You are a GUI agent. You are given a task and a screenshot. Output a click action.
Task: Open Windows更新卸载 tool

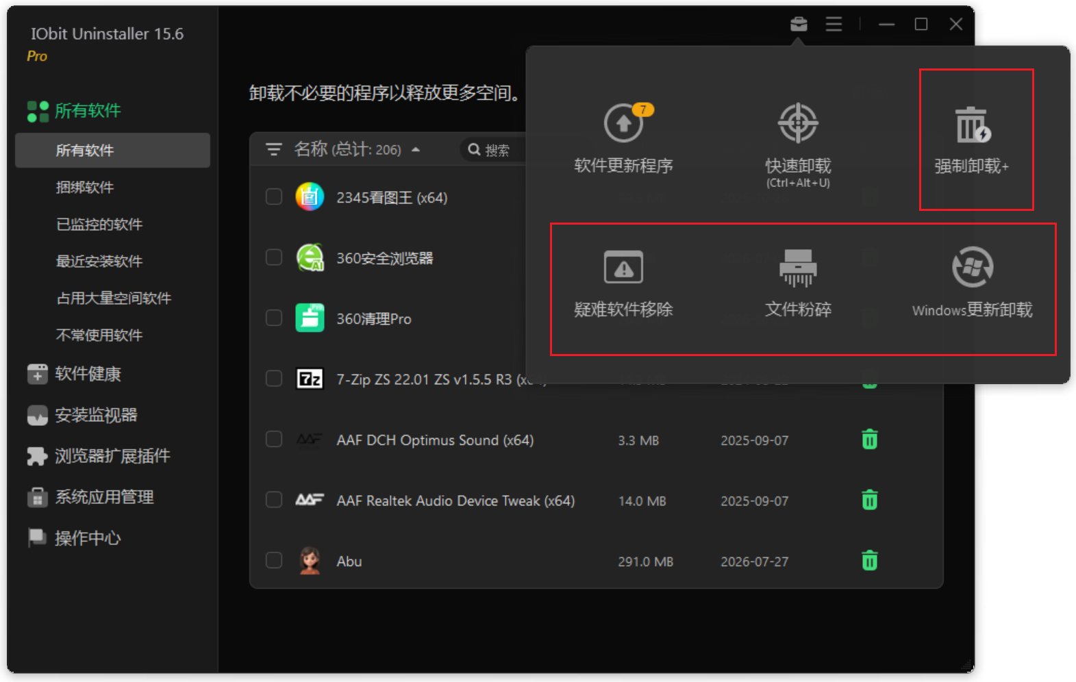point(972,283)
